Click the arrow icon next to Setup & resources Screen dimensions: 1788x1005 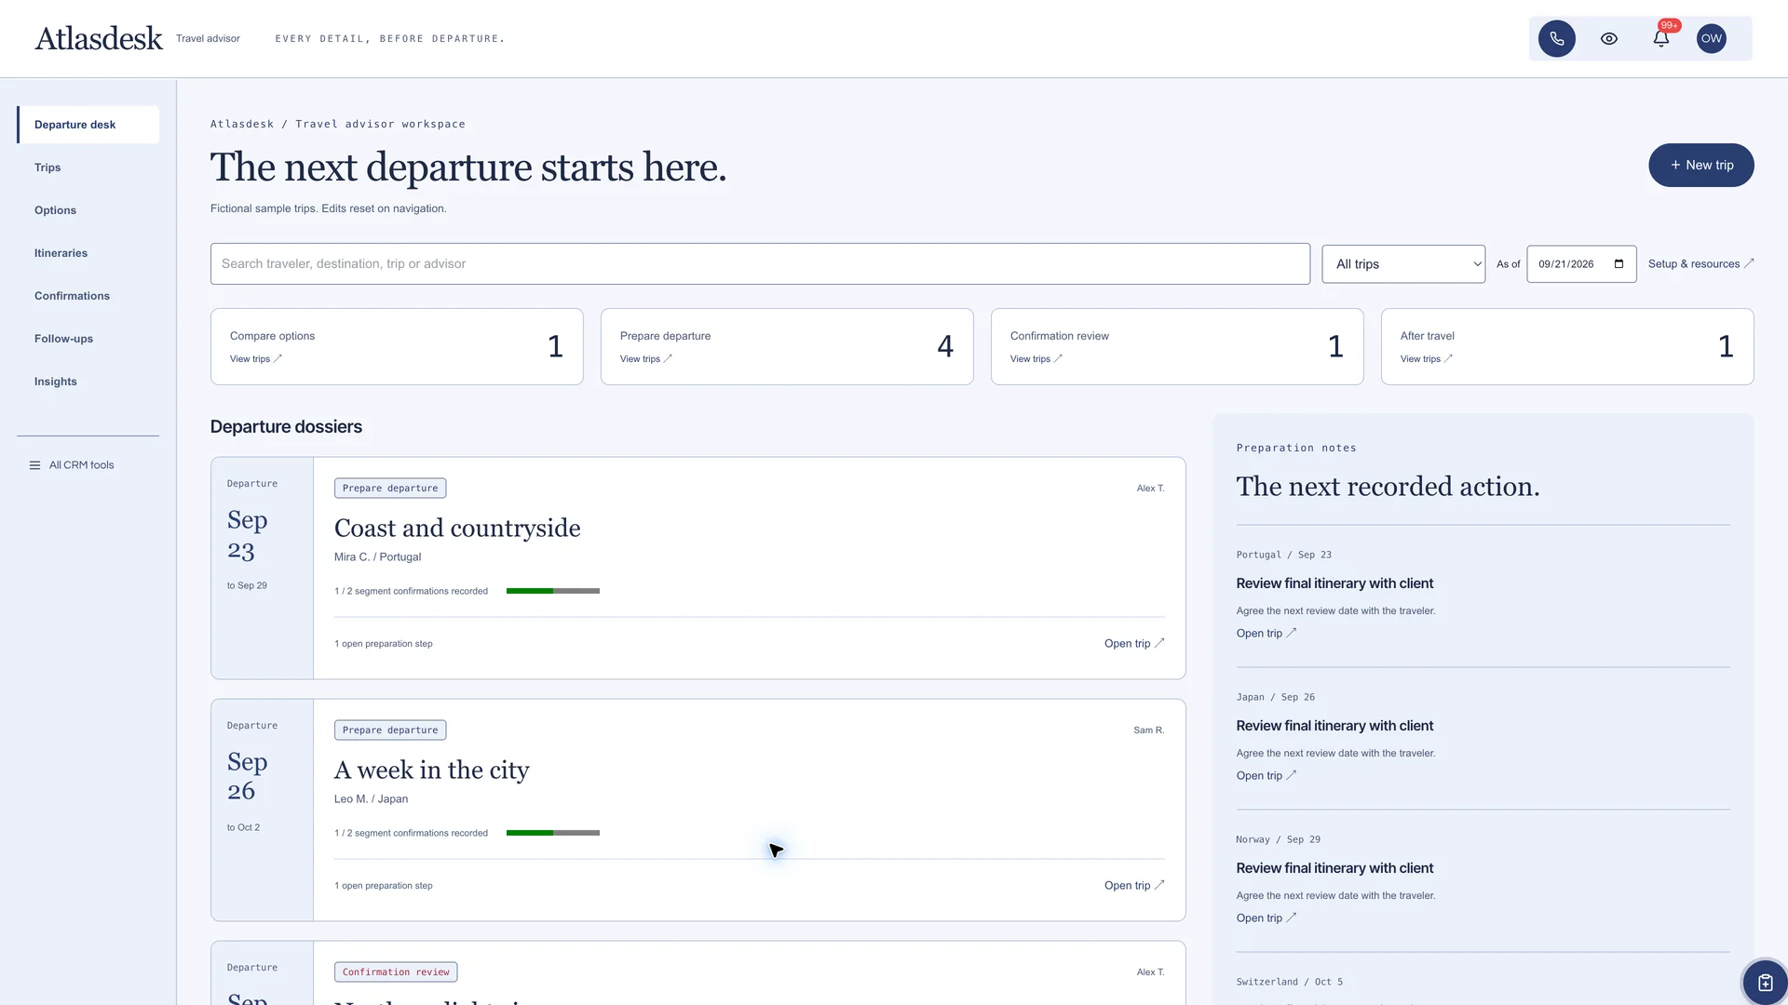click(x=1749, y=263)
